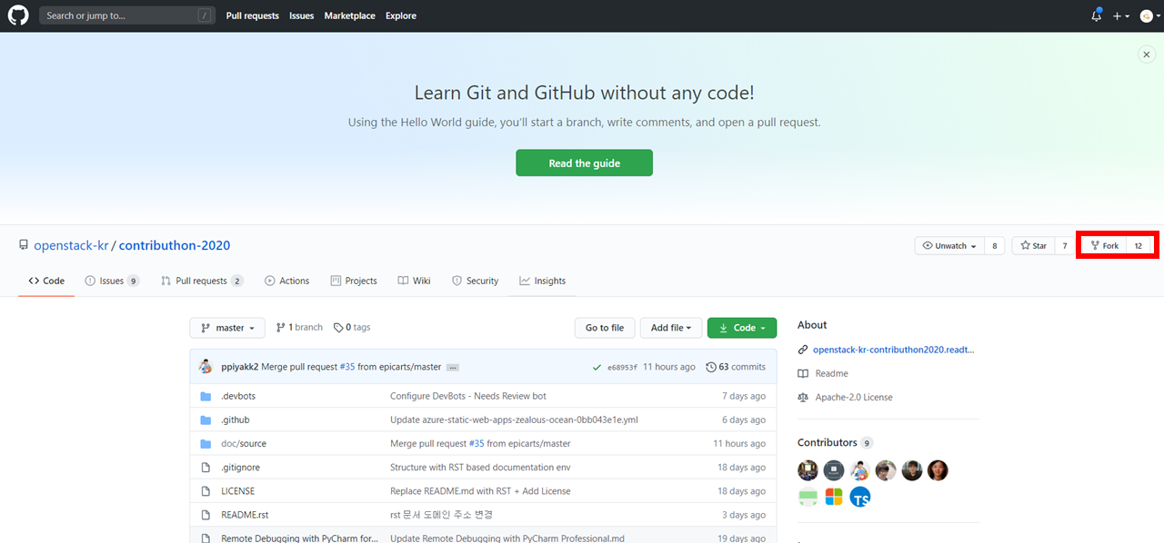The height and width of the screenshot is (543, 1164).
Task: Open the master branch dropdown
Action: coord(227,328)
